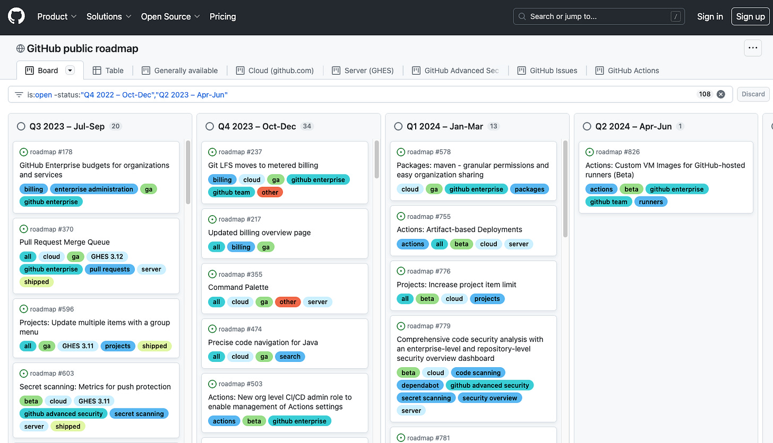Screen dimensions: 773x443
Task: Click status circle of Q3 2023 column
Action: pyautogui.click(x=21, y=126)
